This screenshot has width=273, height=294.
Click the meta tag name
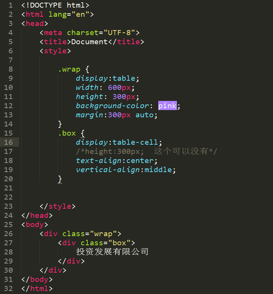pos(53,33)
